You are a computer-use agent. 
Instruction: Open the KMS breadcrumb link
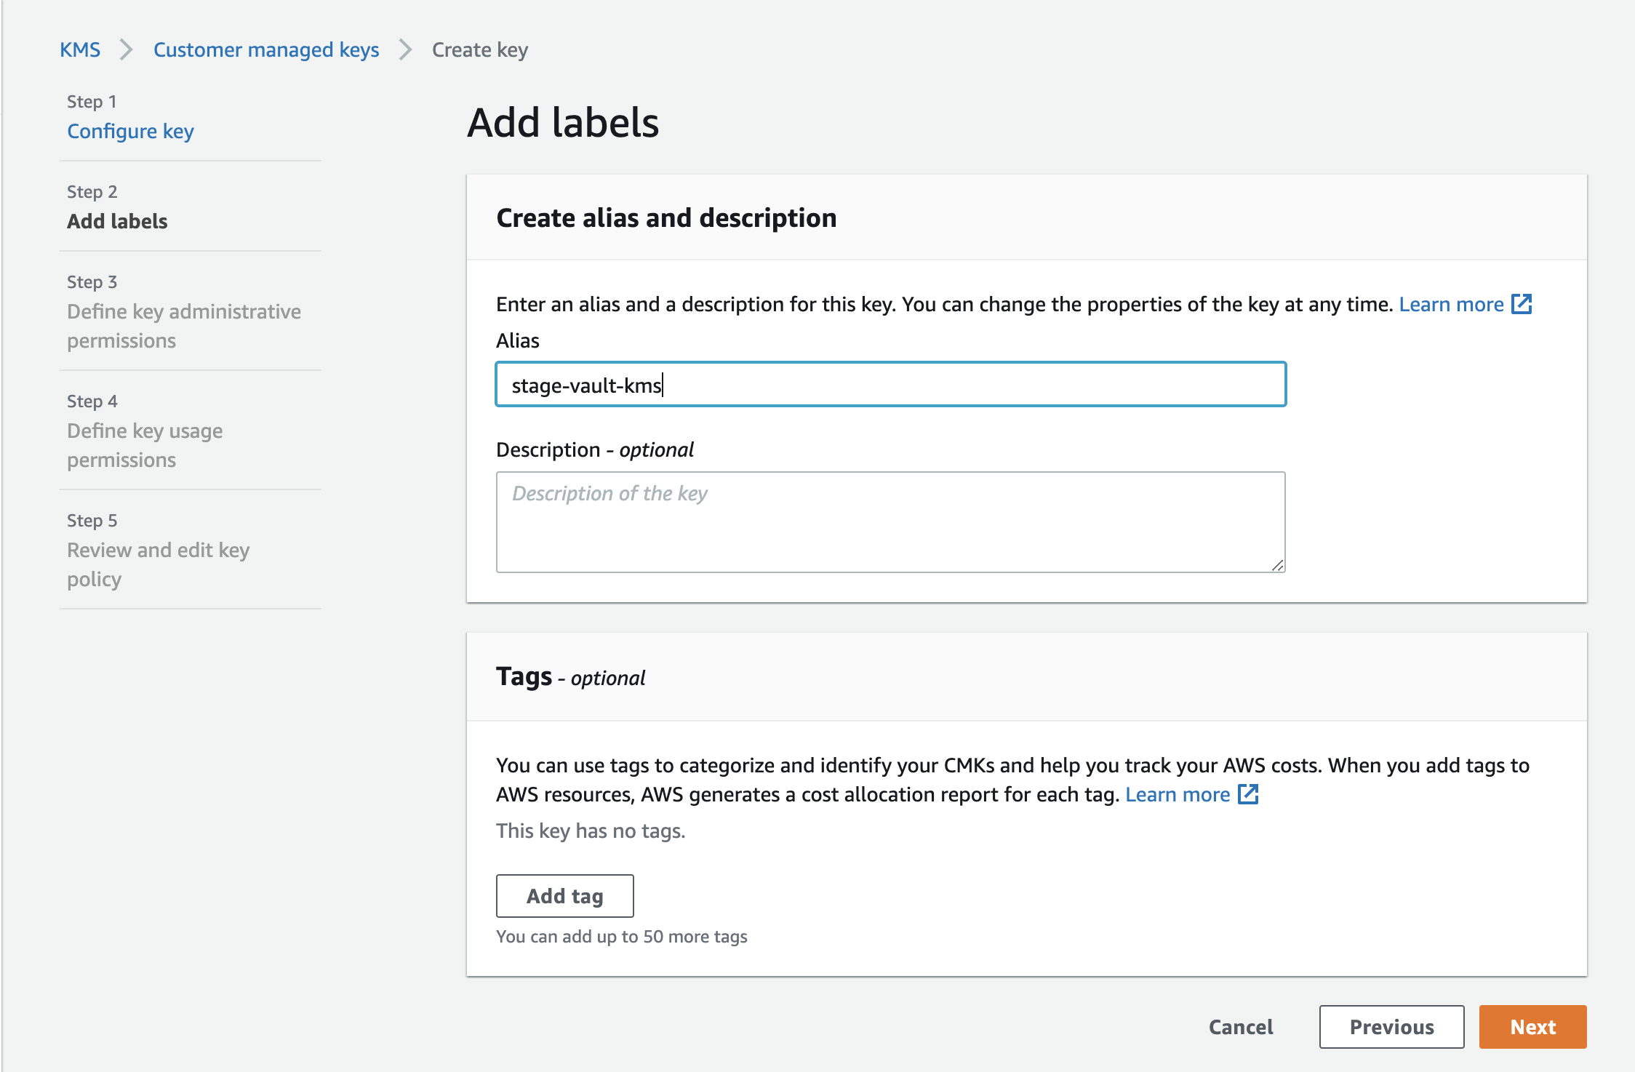click(x=80, y=49)
